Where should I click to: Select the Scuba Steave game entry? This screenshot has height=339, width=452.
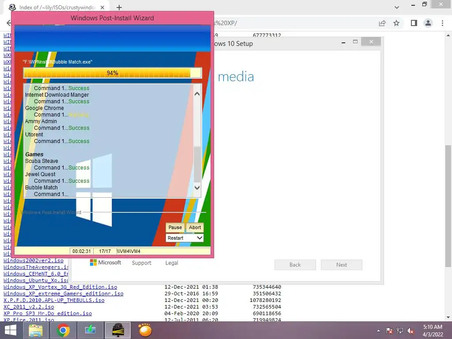point(41,161)
